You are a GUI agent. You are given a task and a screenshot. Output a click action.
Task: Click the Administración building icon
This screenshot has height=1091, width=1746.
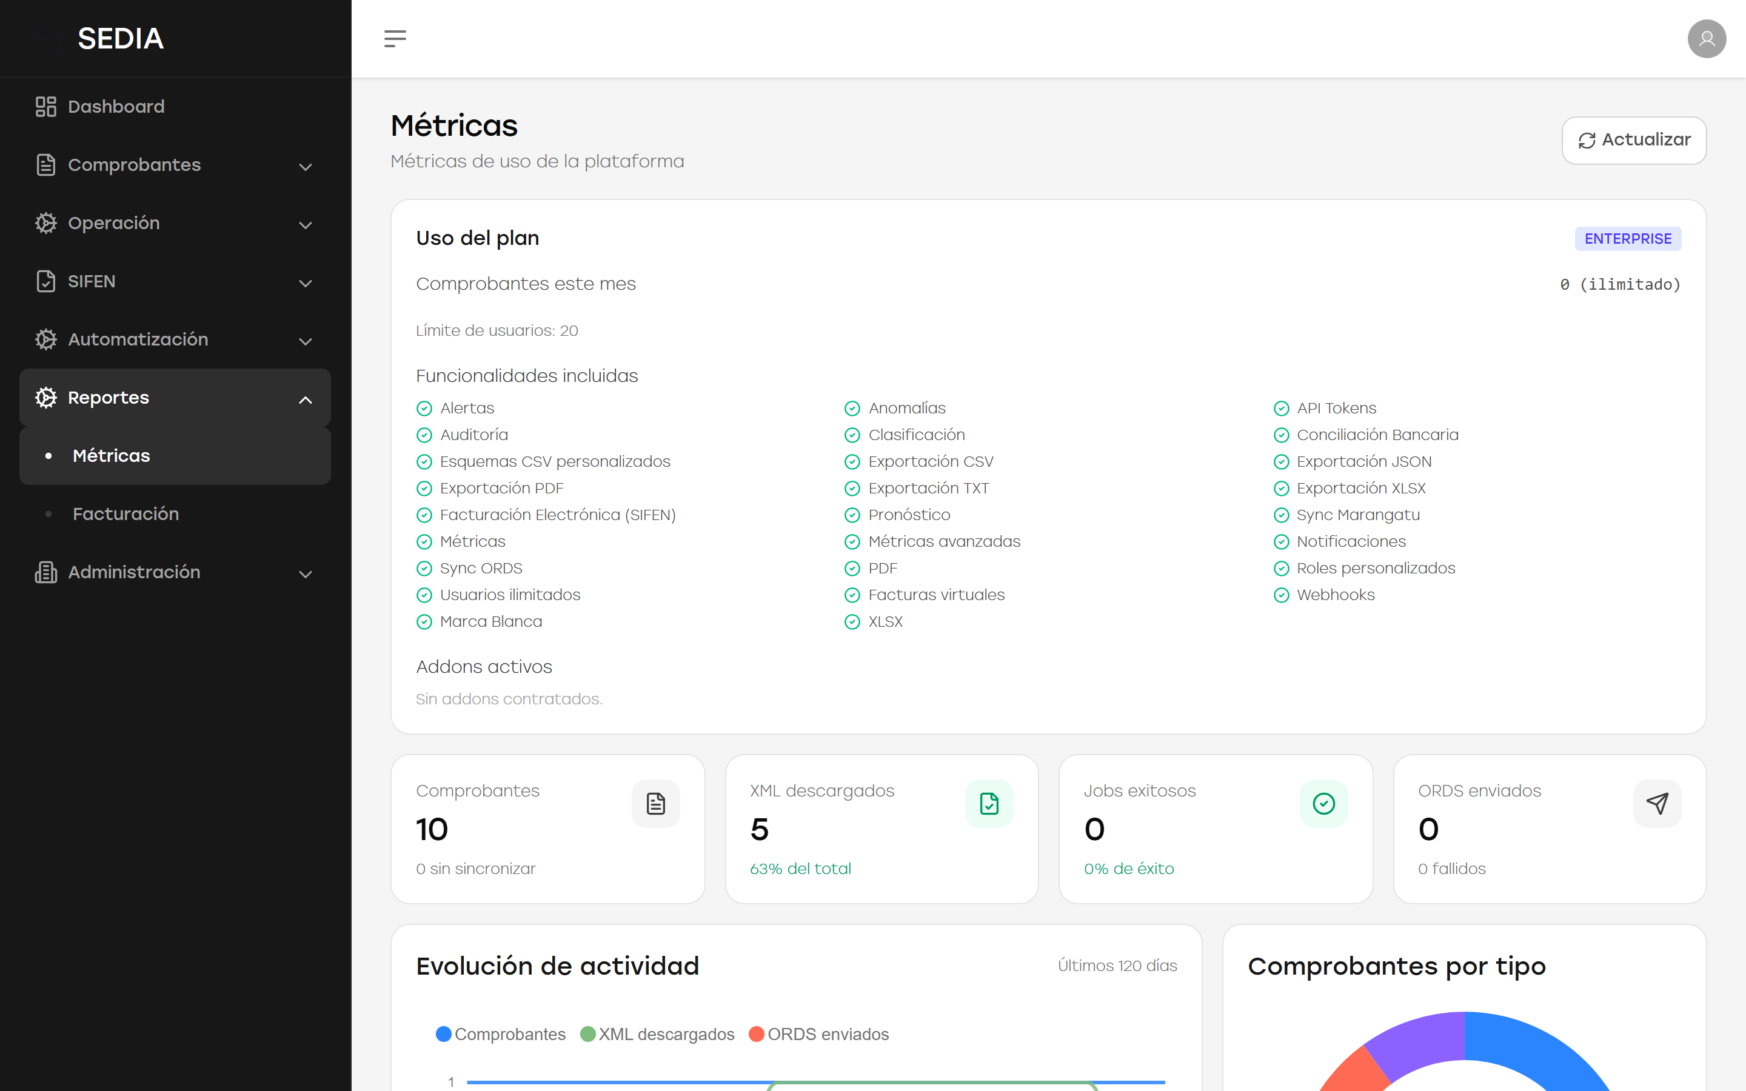pyautogui.click(x=45, y=572)
